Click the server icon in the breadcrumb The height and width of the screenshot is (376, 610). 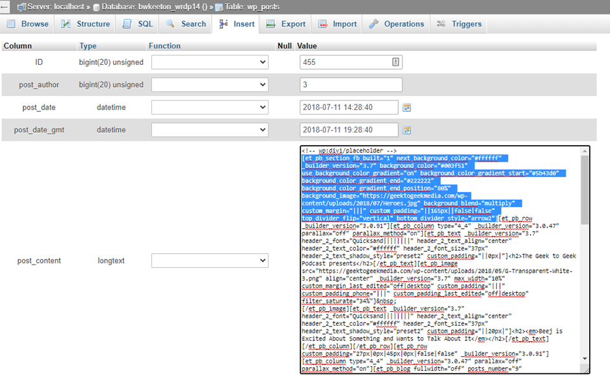tap(23, 6)
